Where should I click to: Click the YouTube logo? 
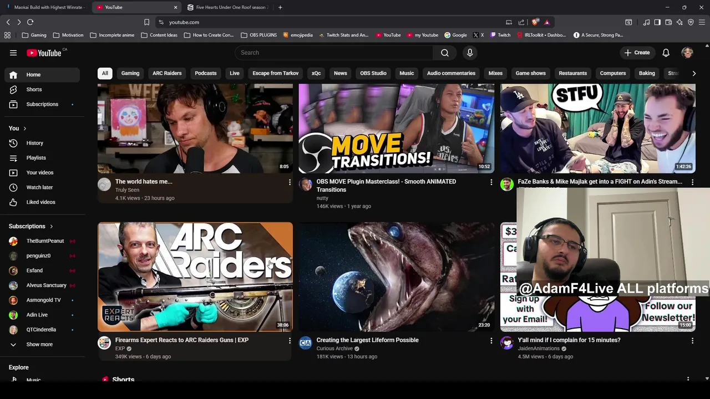click(x=44, y=53)
